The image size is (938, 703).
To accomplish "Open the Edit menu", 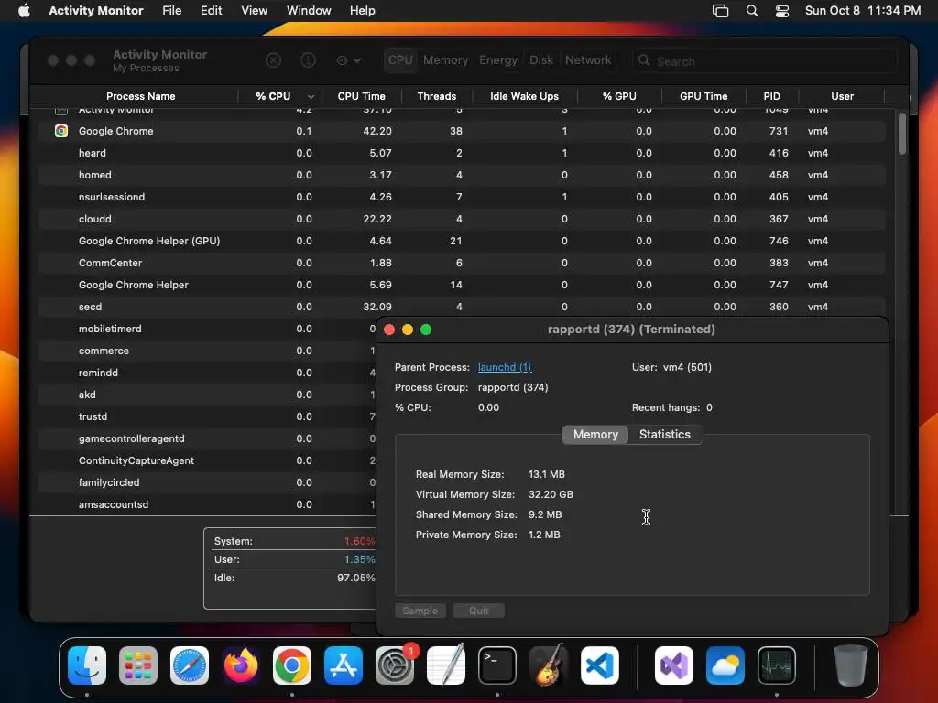I will 212,11.
